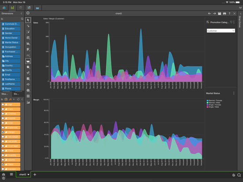Check the OverHead measure checkbox
Image resolution: width=243 pixels, height=182 pixels.
[3, 146]
